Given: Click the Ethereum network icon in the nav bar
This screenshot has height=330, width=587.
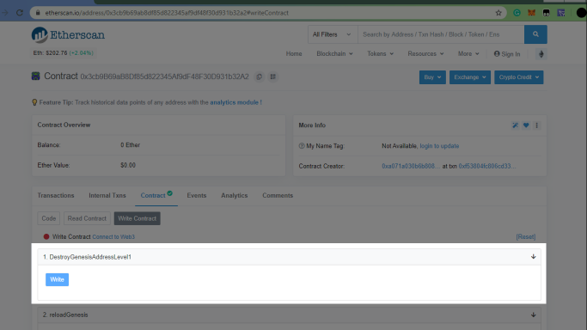Looking at the screenshot, I should (541, 54).
